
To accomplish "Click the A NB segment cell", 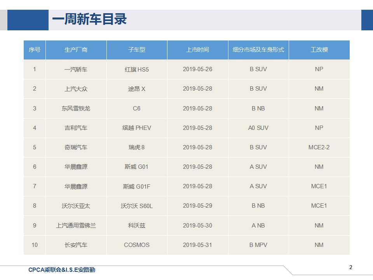I will point(258,226).
